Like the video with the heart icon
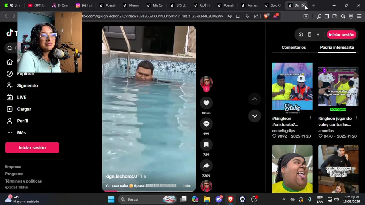This screenshot has width=365, height=205. pyautogui.click(x=206, y=103)
